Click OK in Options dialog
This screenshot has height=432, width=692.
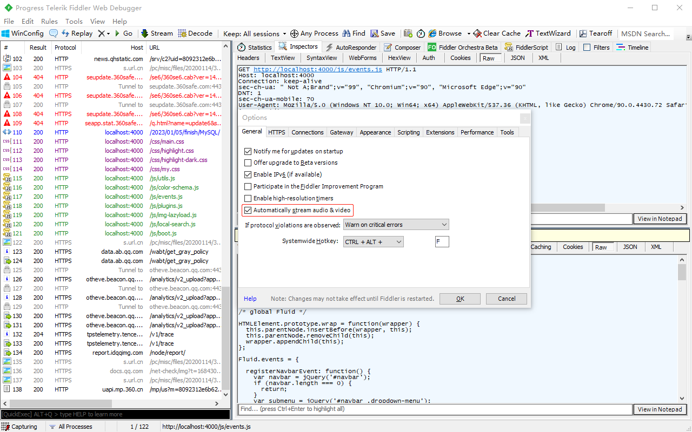click(460, 299)
